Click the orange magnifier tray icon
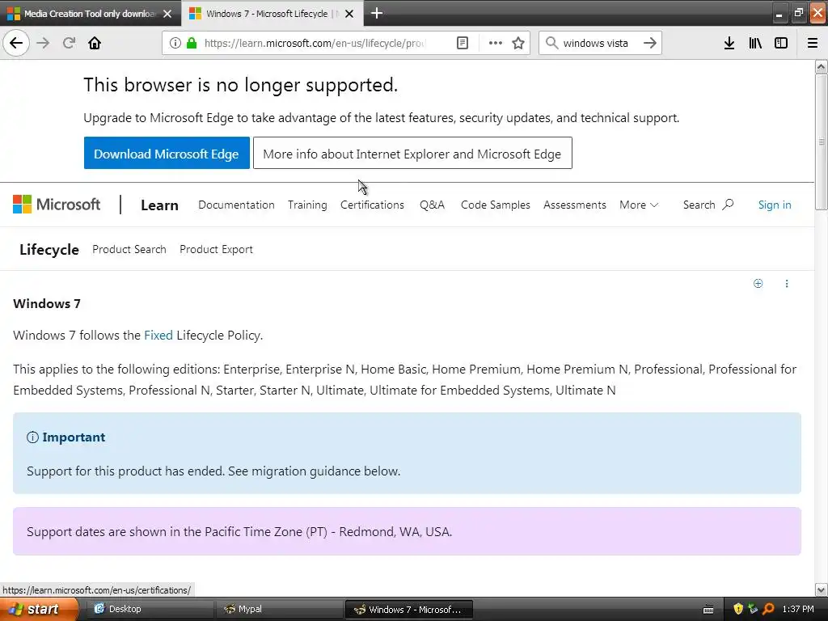The height and width of the screenshot is (621, 828). pos(768,610)
